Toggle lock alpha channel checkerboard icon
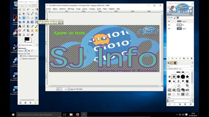The width and height of the screenshot is (209, 117). click(x=178, y=18)
